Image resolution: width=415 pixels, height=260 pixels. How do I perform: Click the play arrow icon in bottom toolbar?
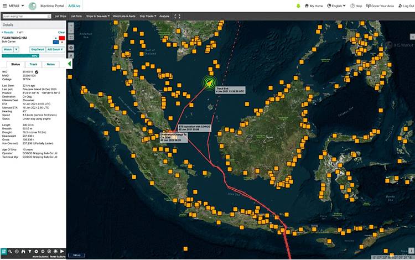pyautogui.click(x=62, y=251)
